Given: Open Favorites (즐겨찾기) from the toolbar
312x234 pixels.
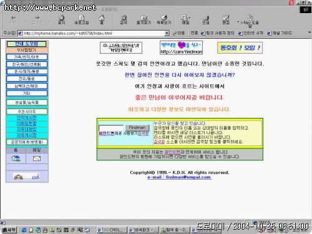Looking at the screenshot, I should coord(144,20).
